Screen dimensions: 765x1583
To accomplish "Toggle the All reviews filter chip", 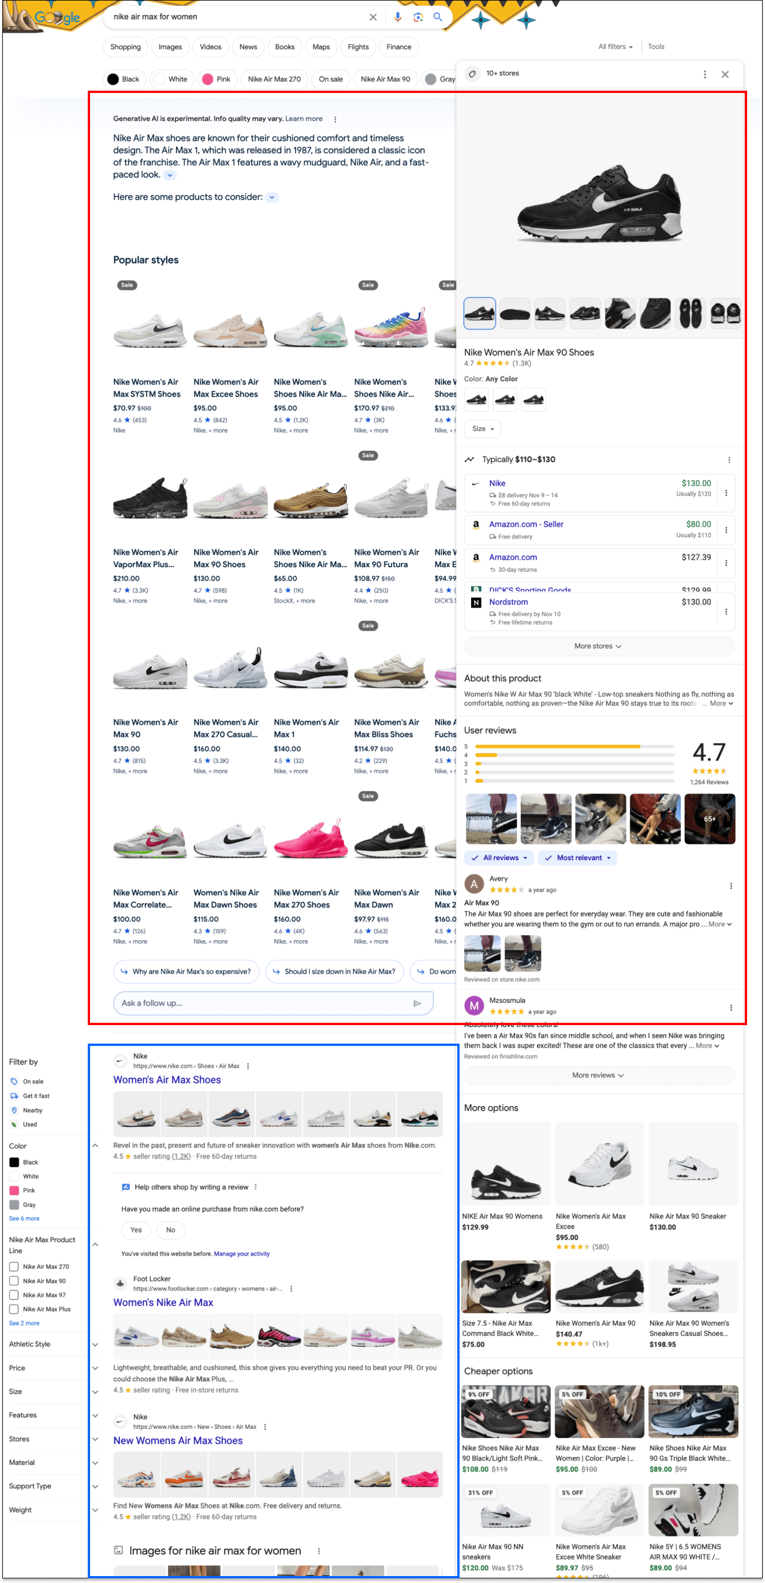I will click(499, 858).
